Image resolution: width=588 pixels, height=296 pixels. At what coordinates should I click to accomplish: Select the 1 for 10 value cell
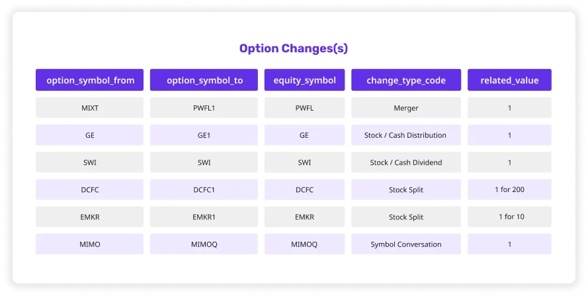pos(510,217)
